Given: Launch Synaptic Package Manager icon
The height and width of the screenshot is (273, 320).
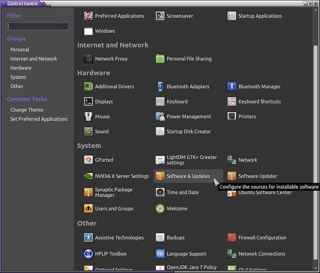Looking at the screenshot, I should tap(88, 192).
